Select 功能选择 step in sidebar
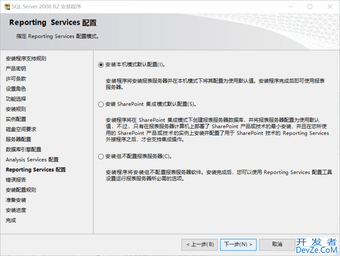Screen dimensions: 340x256 click(x=16, y=99)
